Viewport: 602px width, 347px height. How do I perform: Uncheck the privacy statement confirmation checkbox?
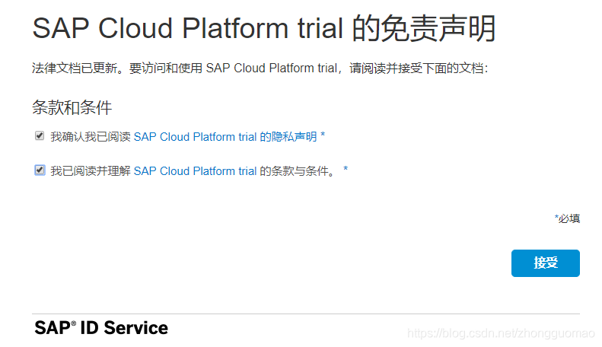tap(40, 135)
